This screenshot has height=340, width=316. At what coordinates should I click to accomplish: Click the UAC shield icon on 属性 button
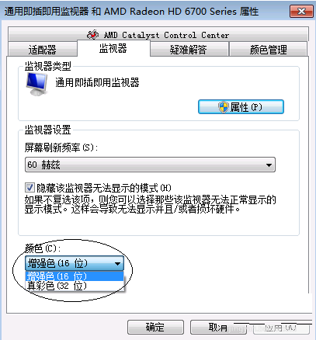pyautogui.click(x=223, y=107)
